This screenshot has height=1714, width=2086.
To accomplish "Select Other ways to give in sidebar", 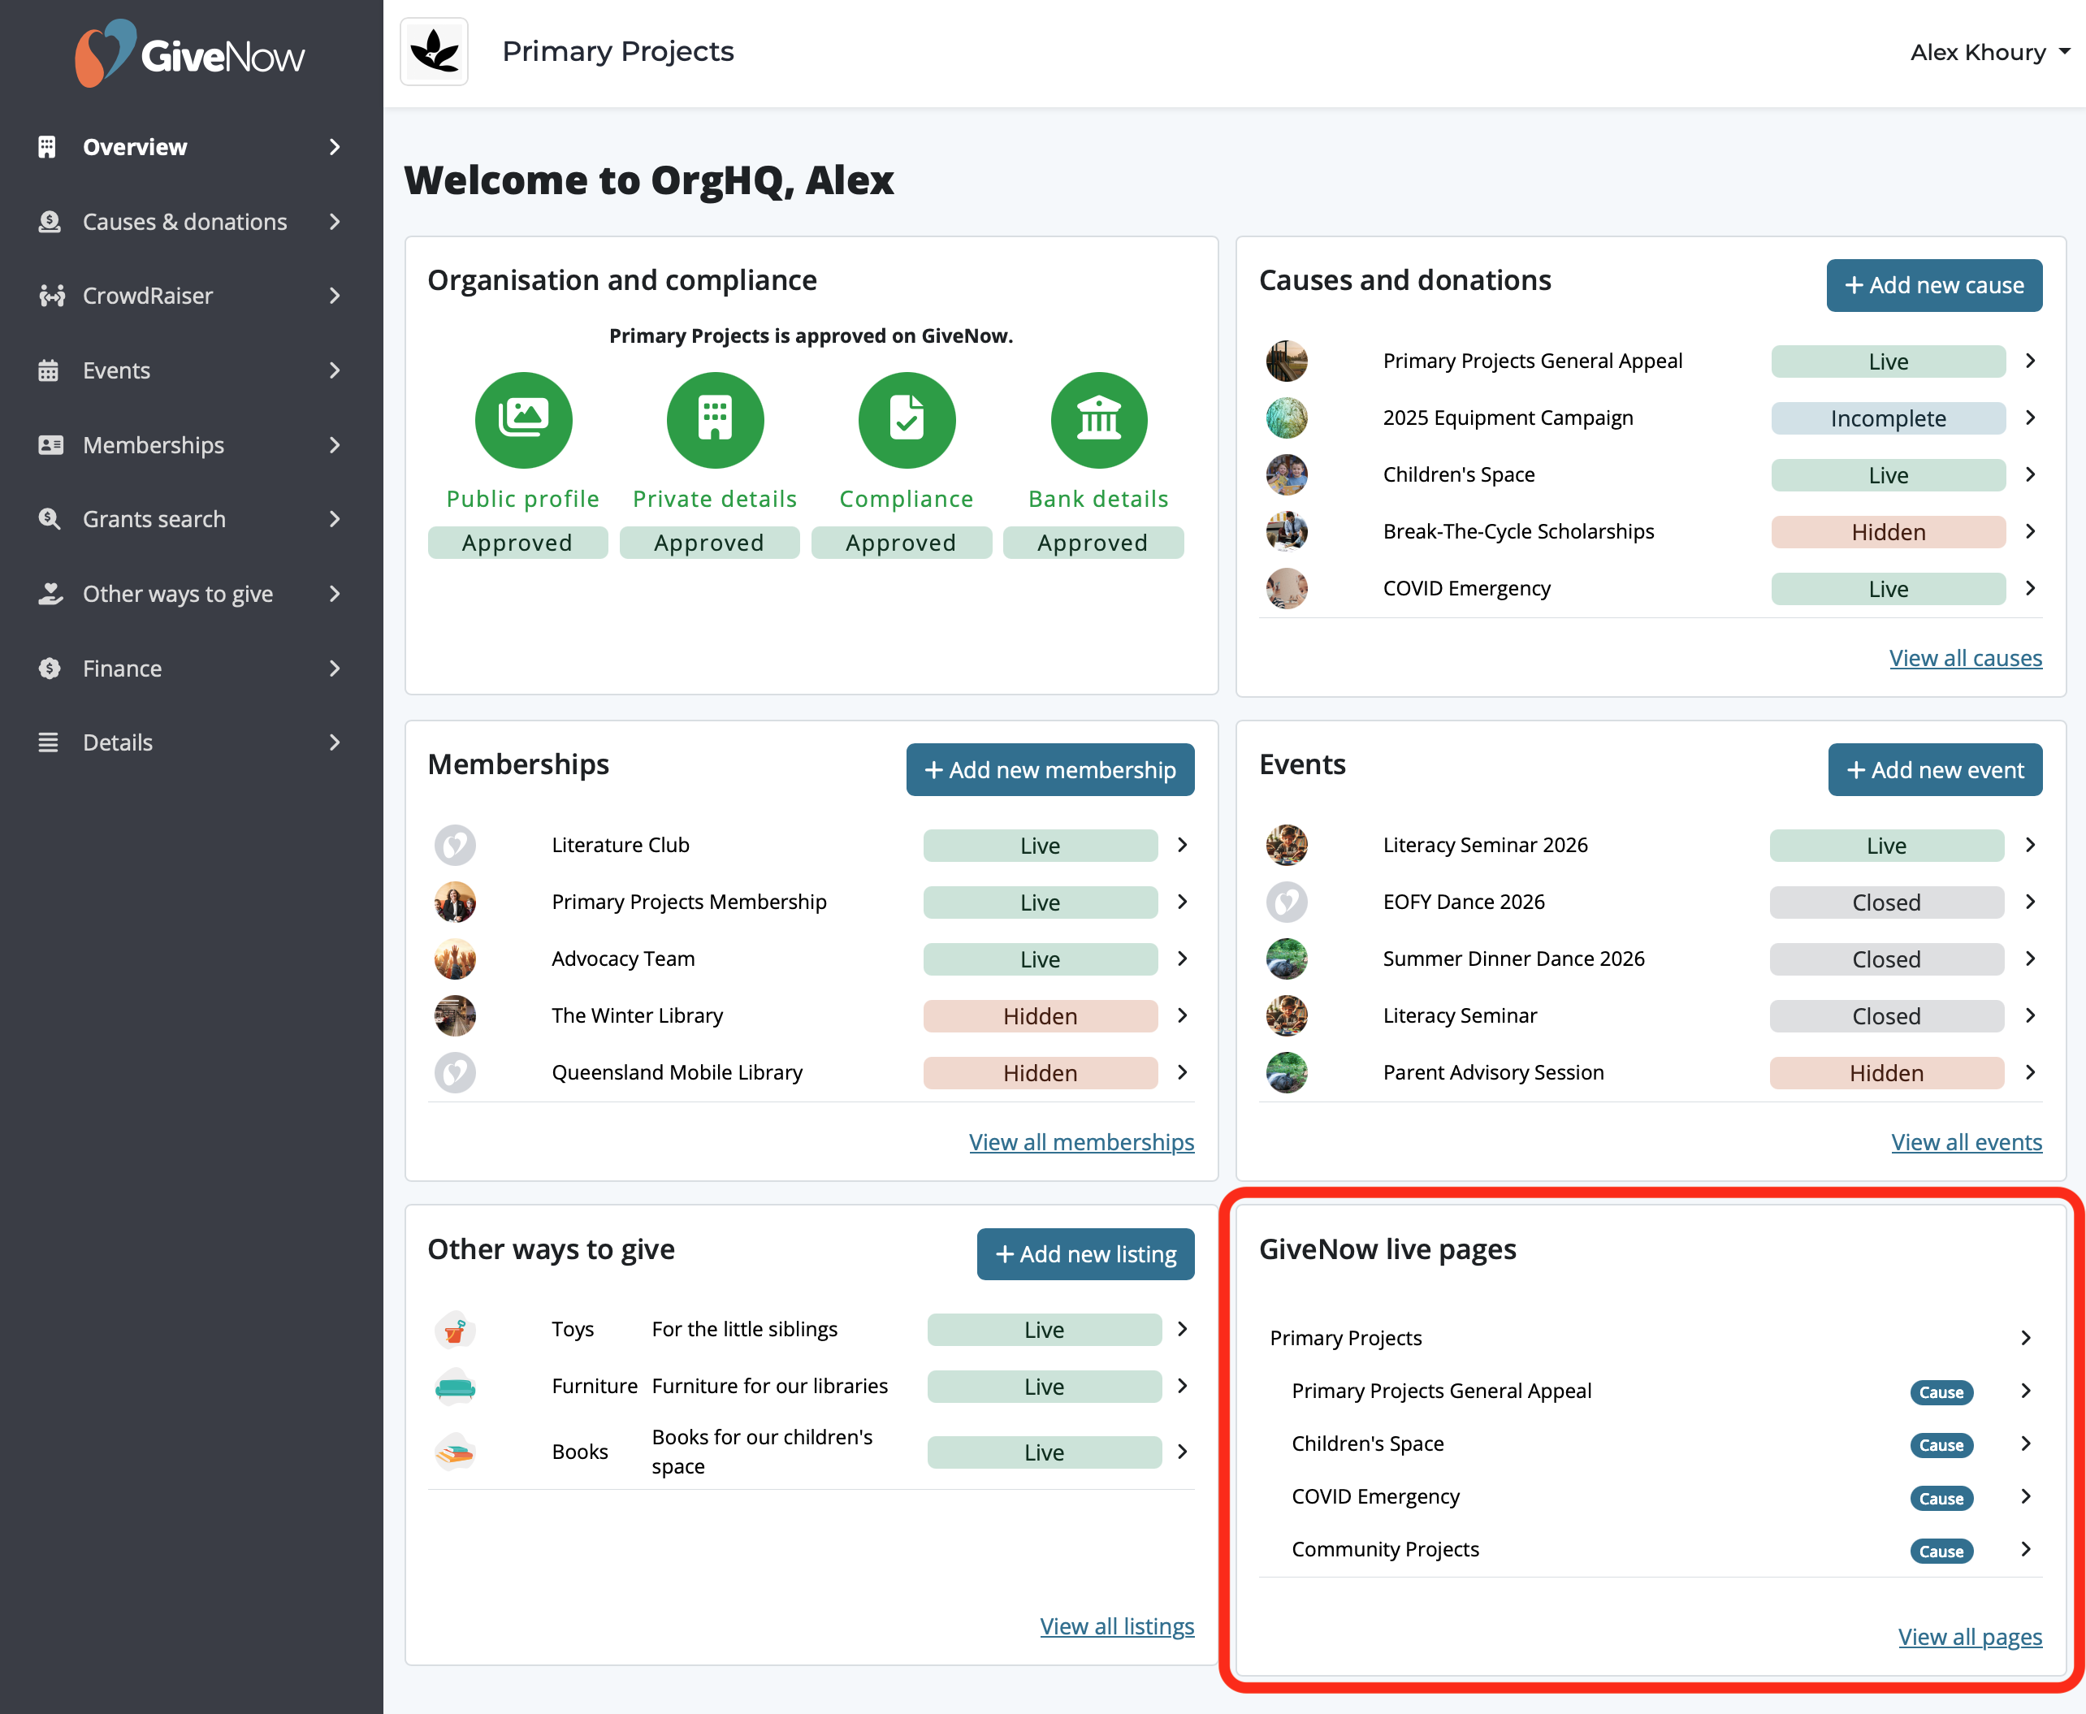I will 178,593.
